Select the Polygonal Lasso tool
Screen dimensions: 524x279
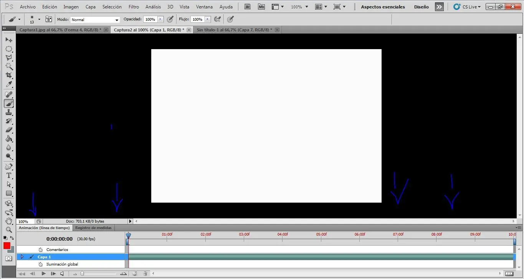(x=8, y=58)
